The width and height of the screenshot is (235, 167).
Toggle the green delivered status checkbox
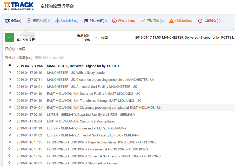click(x=10, y=38)
